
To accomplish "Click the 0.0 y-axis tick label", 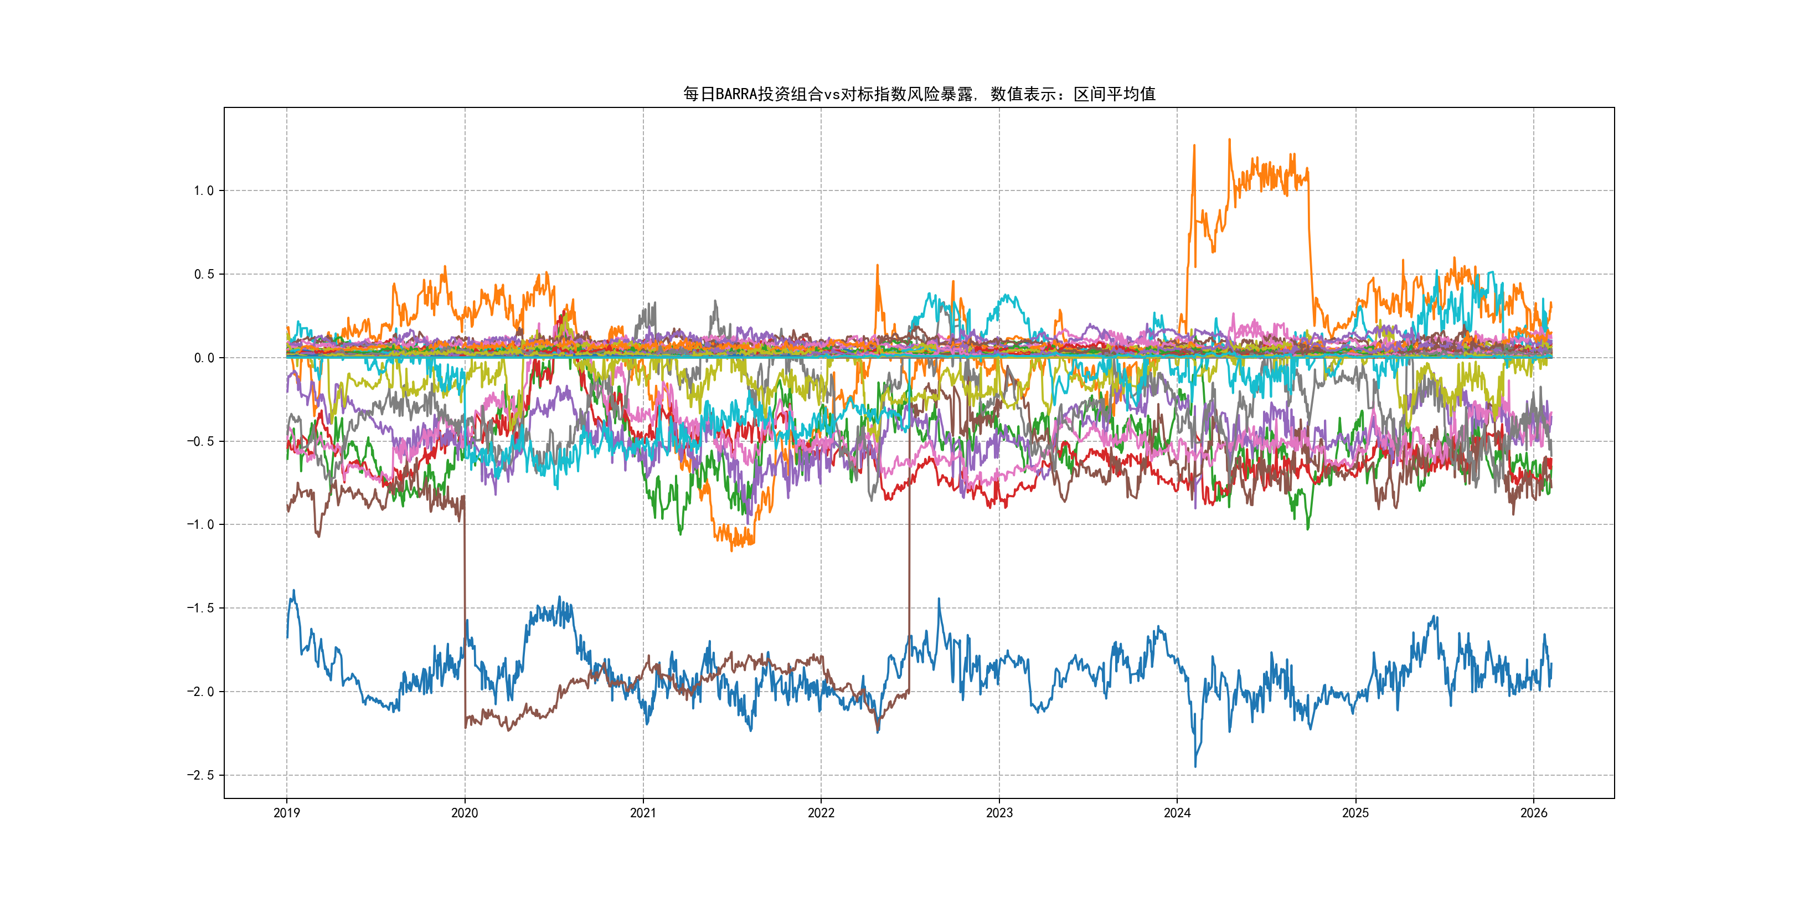I will pos(203,358).
